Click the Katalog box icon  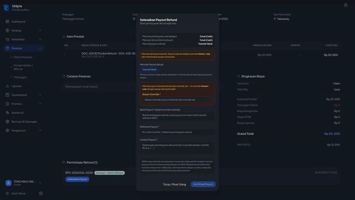point(7,30)
